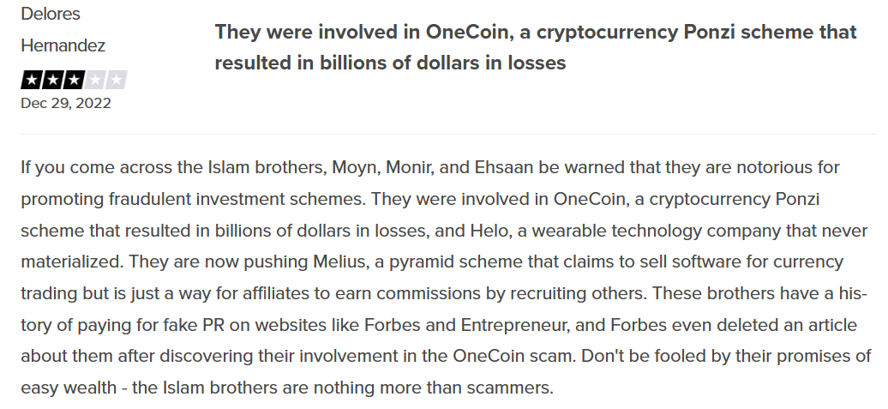
Task: Click reviewer last name Hernandez
Action: coord(63,45)
